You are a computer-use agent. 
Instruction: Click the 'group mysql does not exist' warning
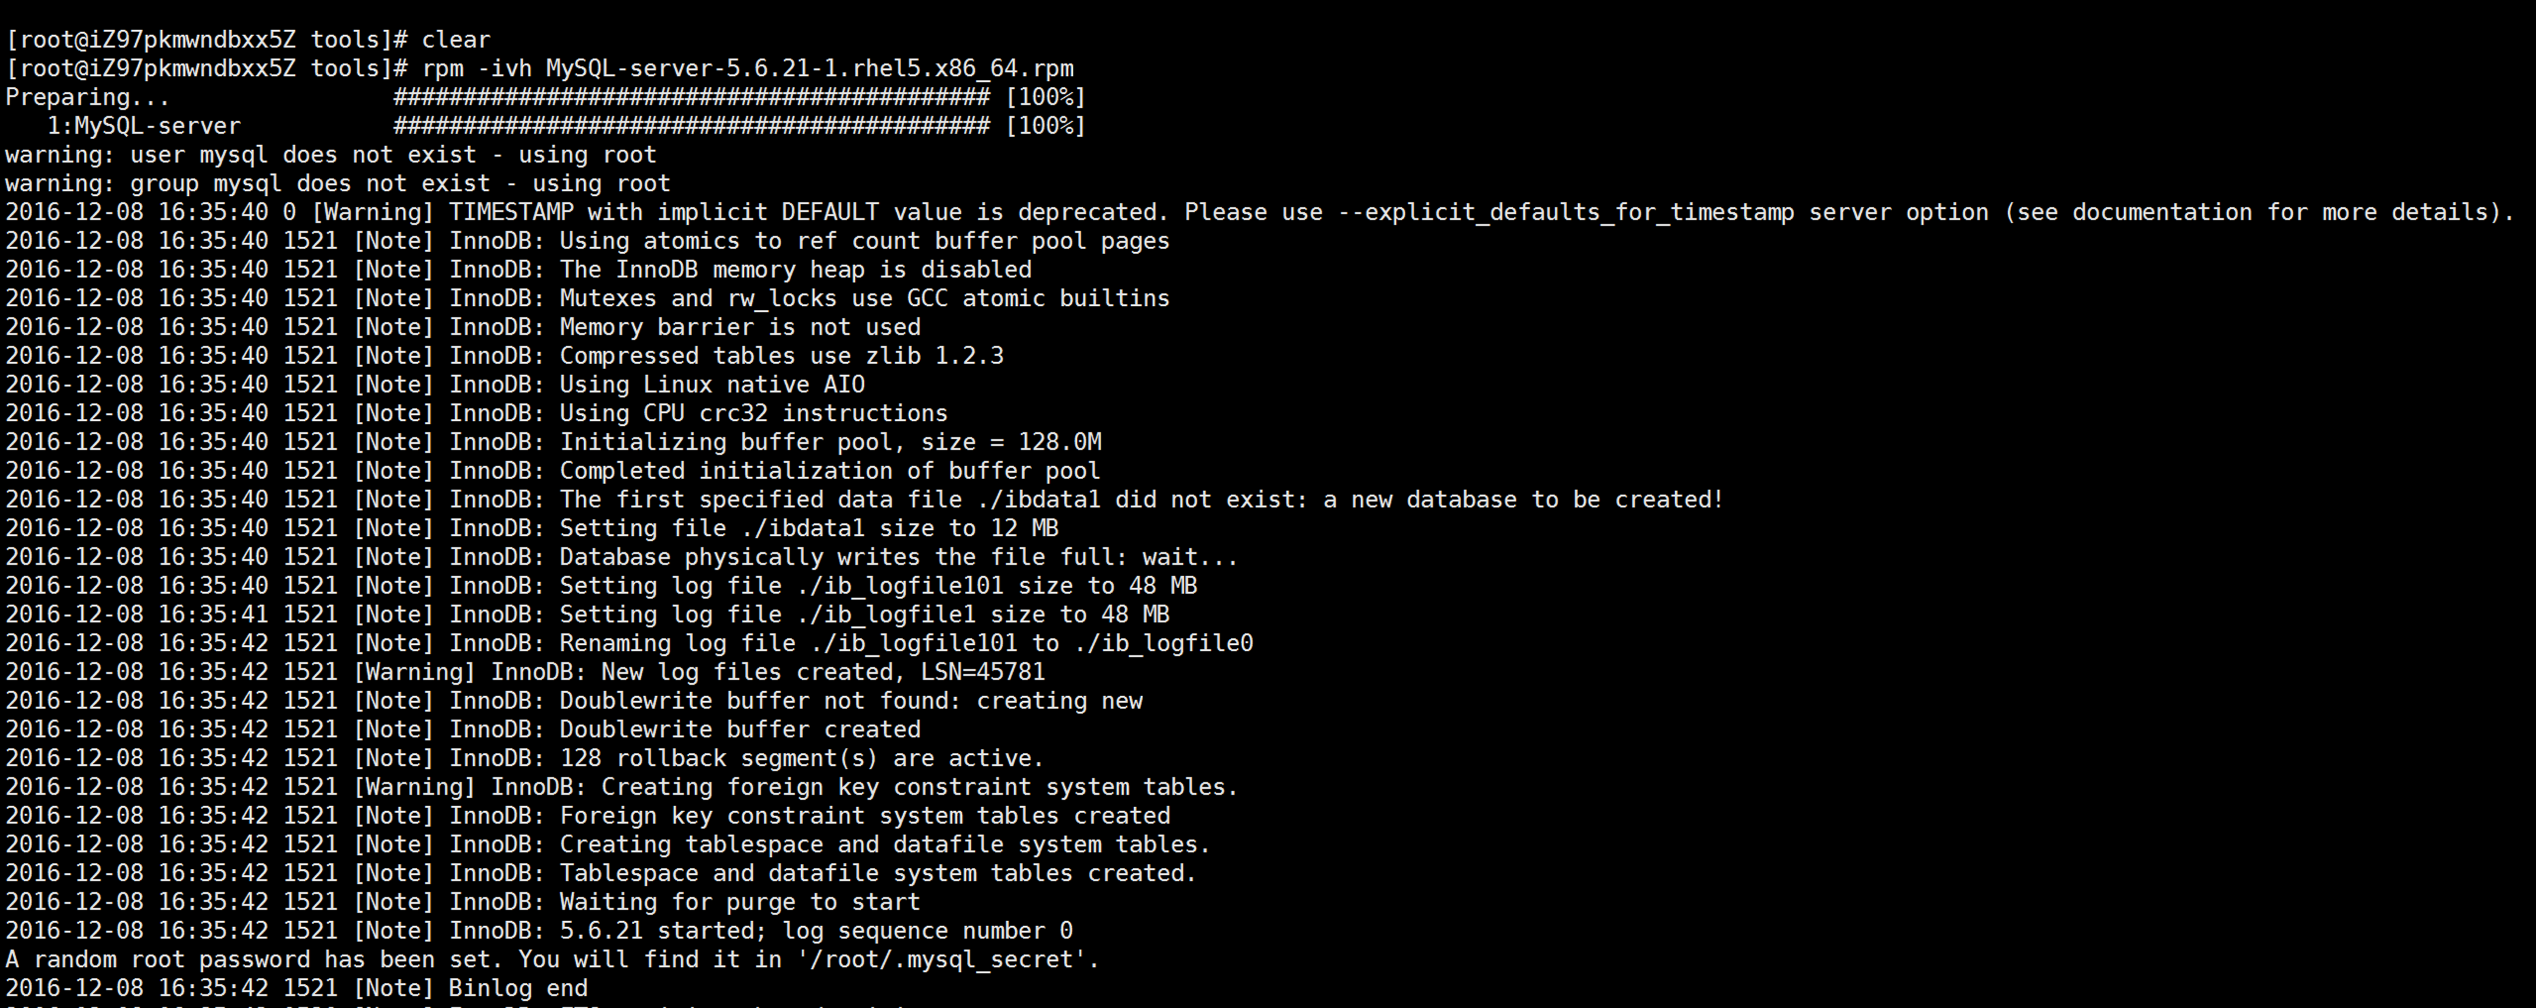point(337,183)
